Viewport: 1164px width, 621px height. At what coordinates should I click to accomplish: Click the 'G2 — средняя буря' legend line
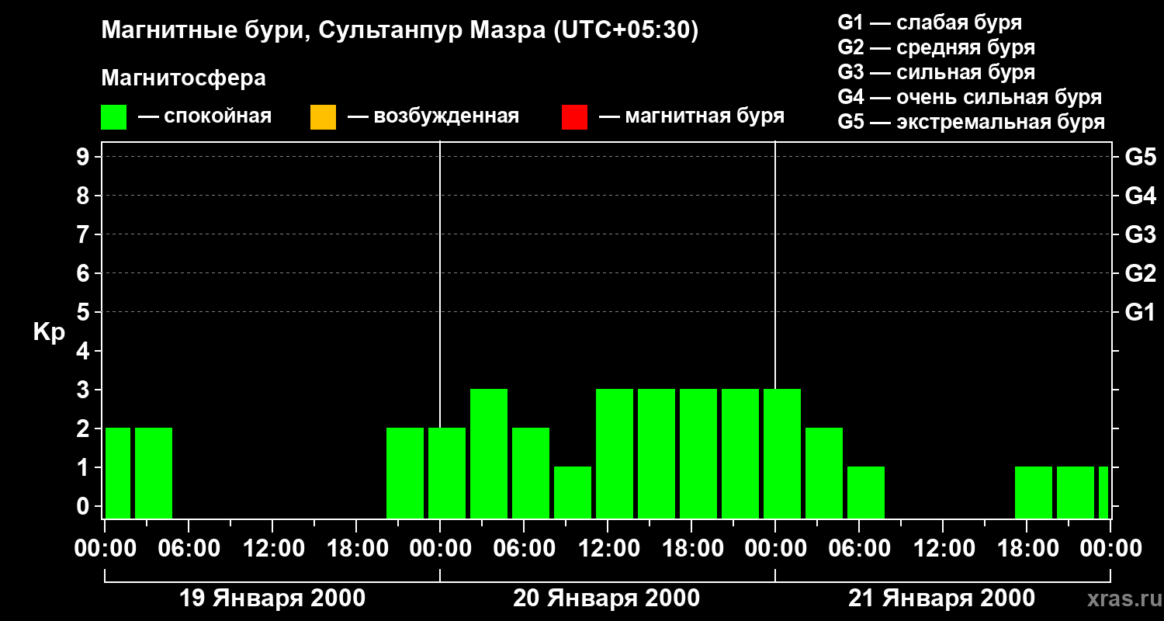pyautogui.click(x=936, y=47)
